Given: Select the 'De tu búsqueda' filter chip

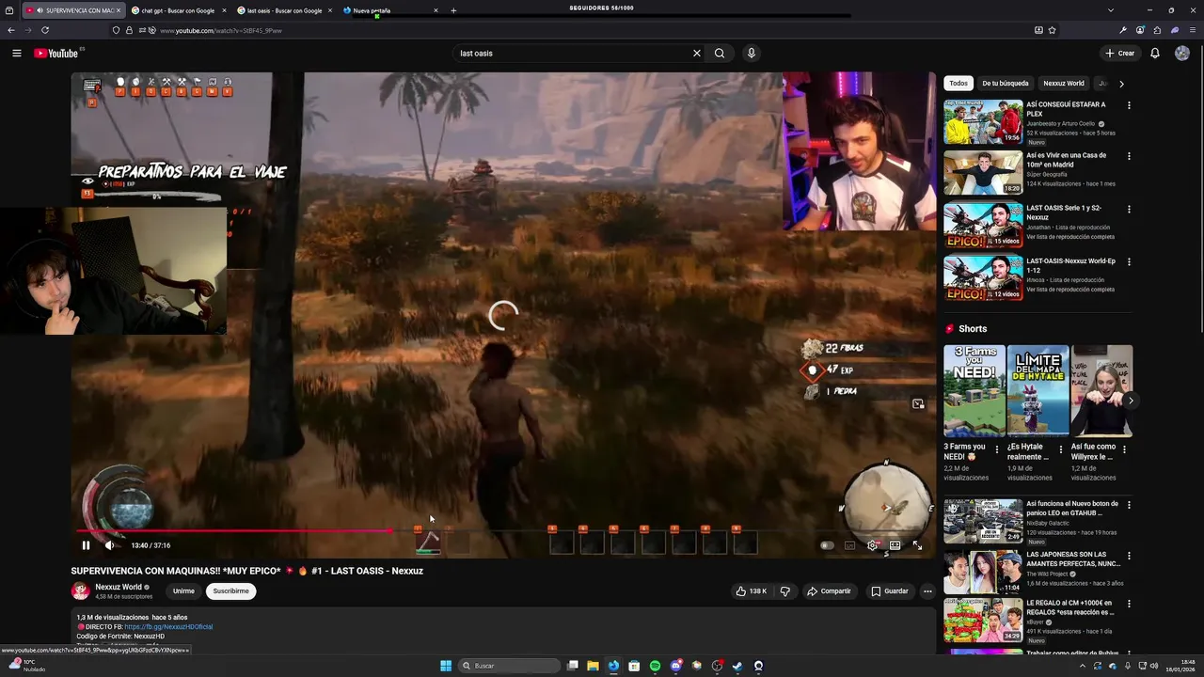Looking at the screenshot, I should click(x=1006, y=84).
